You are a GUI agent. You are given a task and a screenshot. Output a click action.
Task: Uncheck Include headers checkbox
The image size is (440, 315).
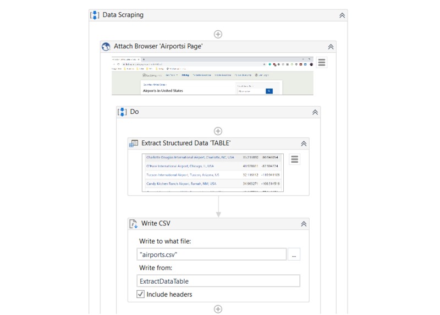[141, 294]
